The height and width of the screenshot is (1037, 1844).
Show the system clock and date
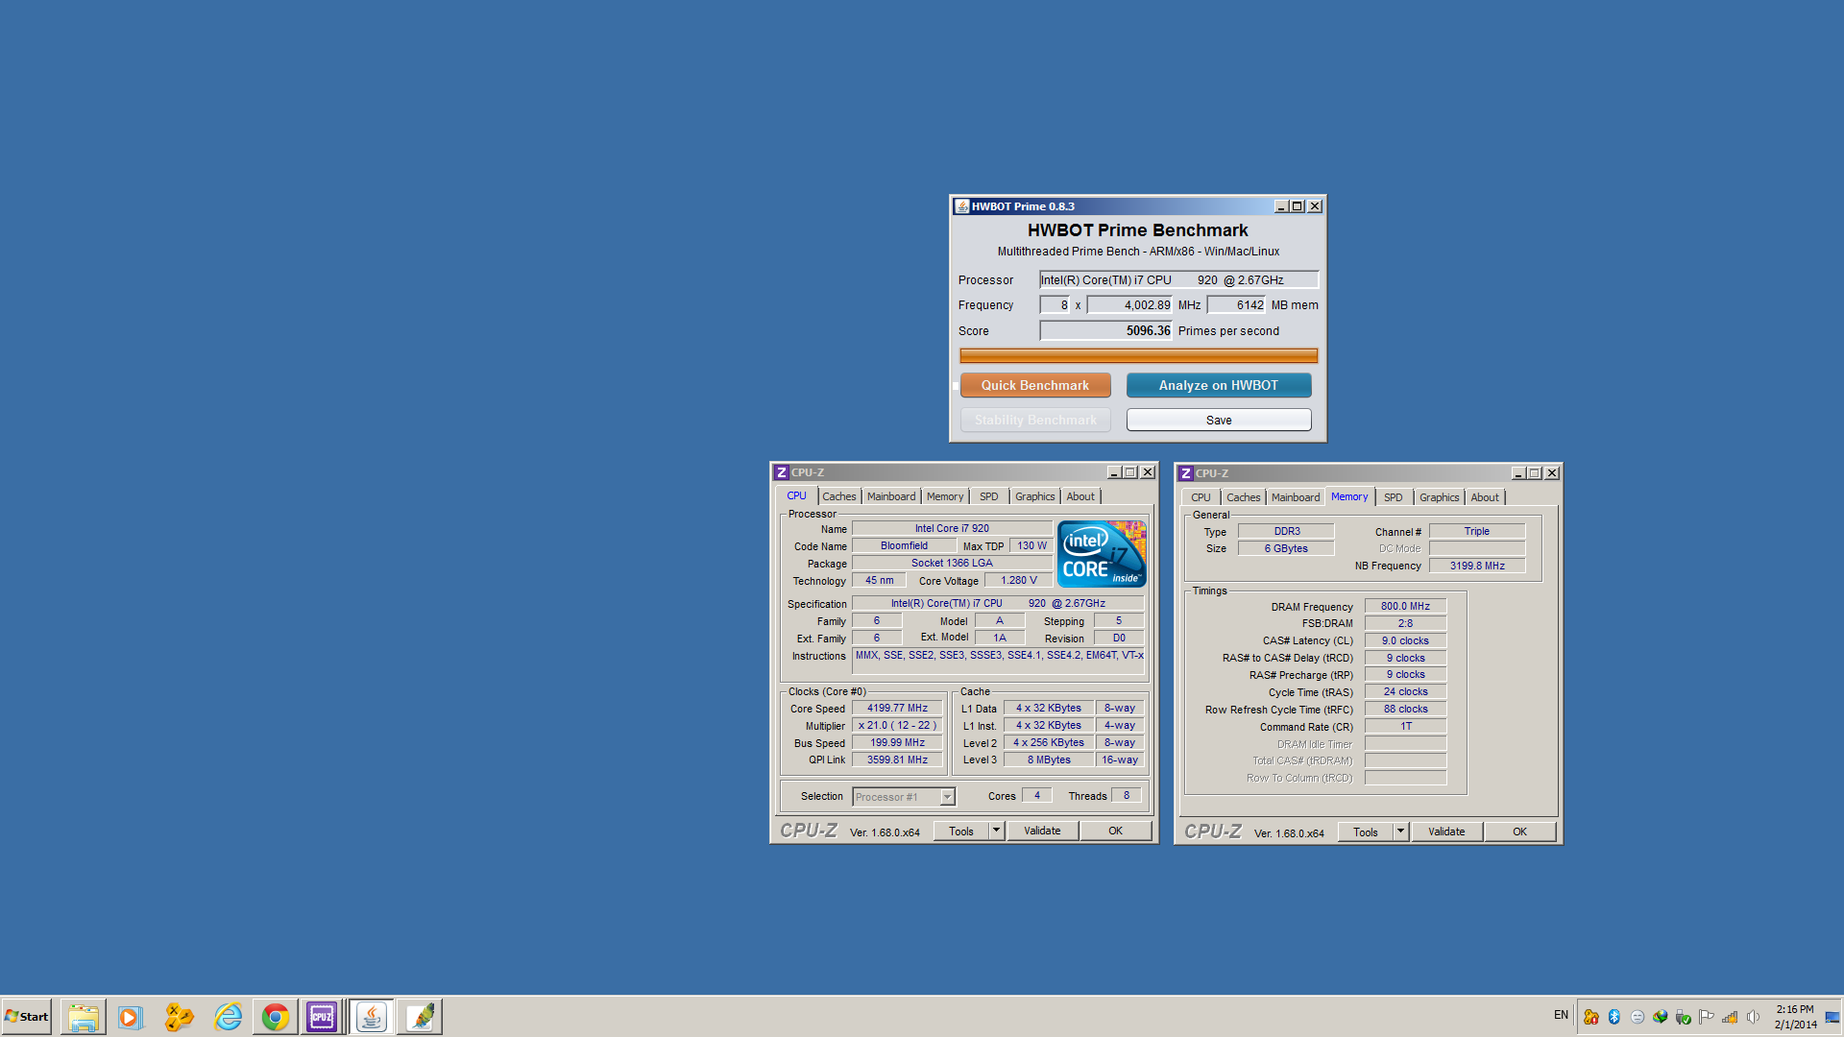coord(1795,1017)
